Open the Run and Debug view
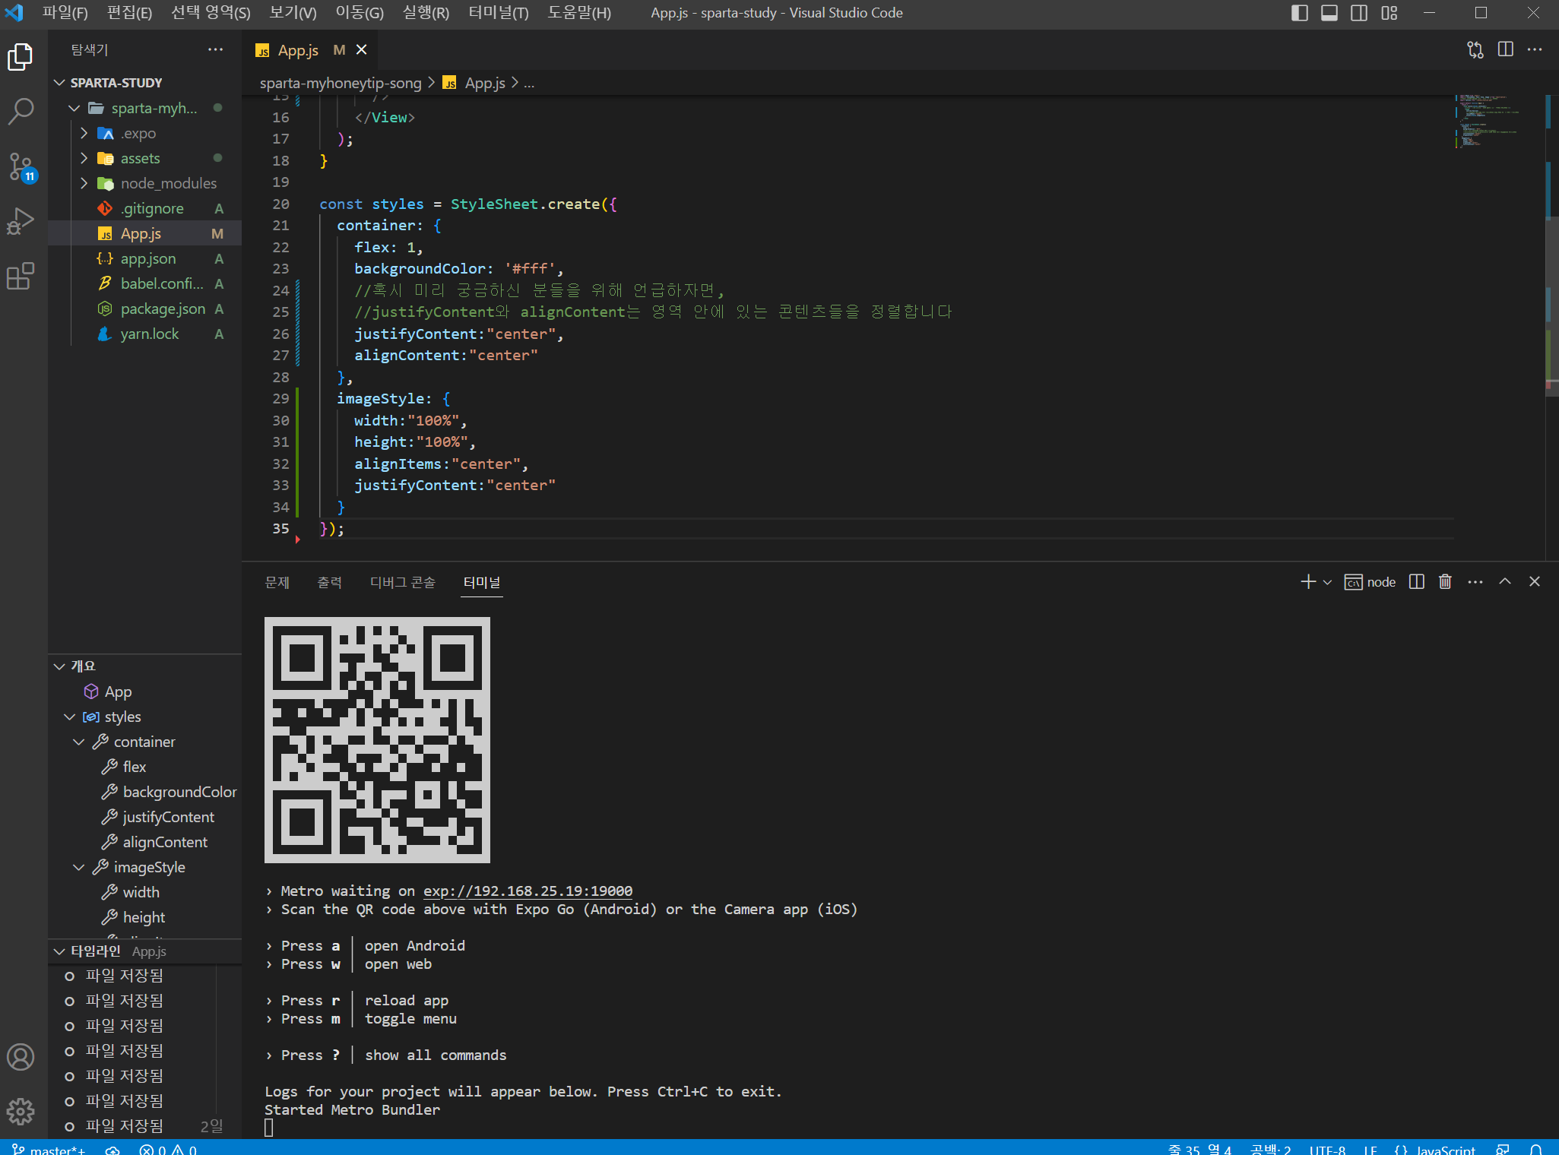This screenshot has height=1155, width=1559. click(21, 221)
